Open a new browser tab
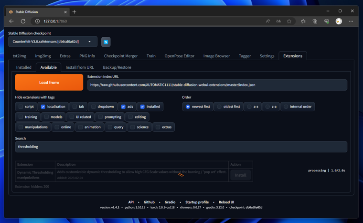Viewport: 363px width, 223px height. tap(74, 12)
